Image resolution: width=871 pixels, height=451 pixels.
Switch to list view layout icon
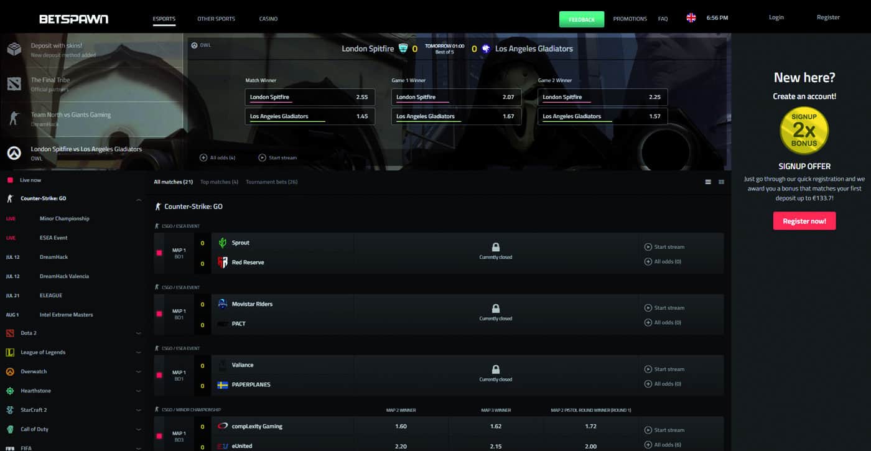tap(708, 182)
